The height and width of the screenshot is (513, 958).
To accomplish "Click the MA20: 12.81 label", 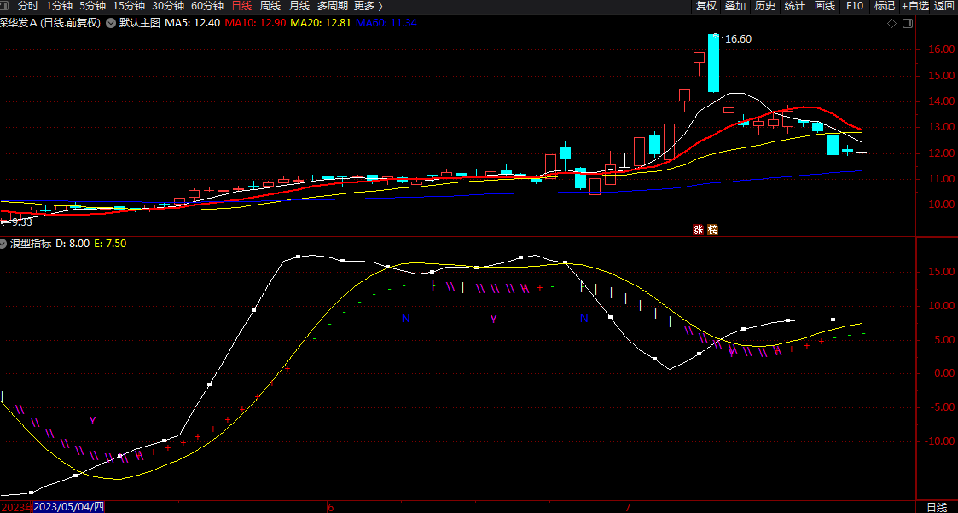I will click(321, 23).
